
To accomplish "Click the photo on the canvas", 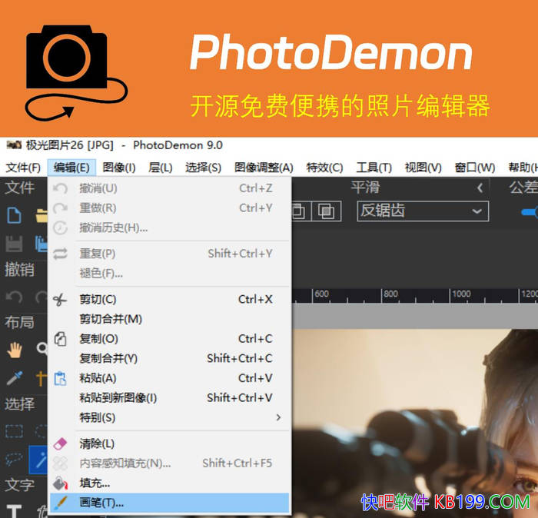I will pos(415,422).
